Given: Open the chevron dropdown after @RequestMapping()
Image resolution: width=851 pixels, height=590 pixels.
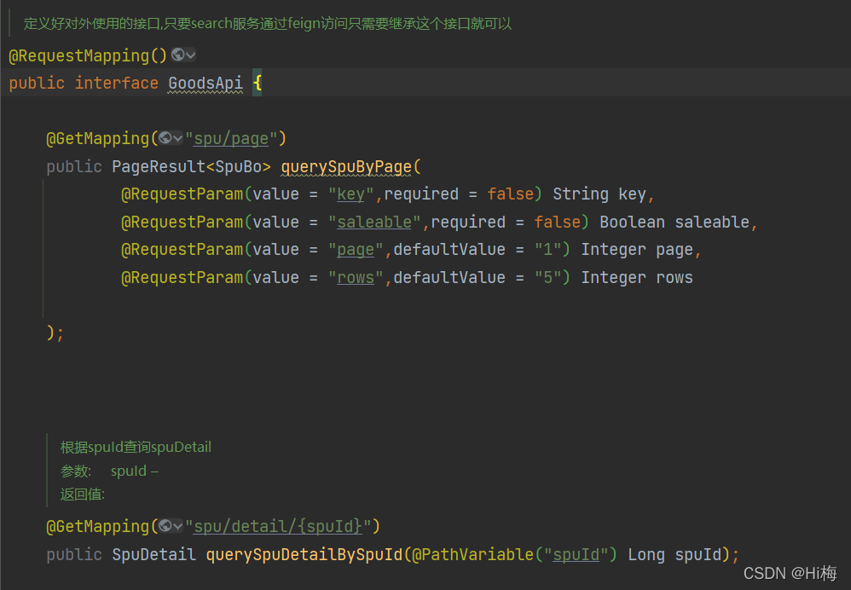Looking at the screenshot, I should click(x=190, y=55).
